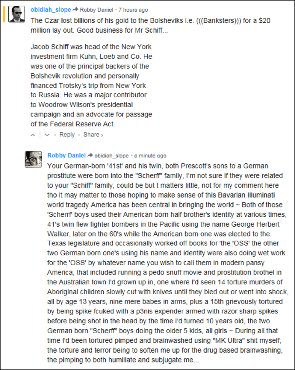Click gray obidiah_slope link in Robby Daniel's reply
Viewport: 295px width, 370px height.
coord(112,156)
